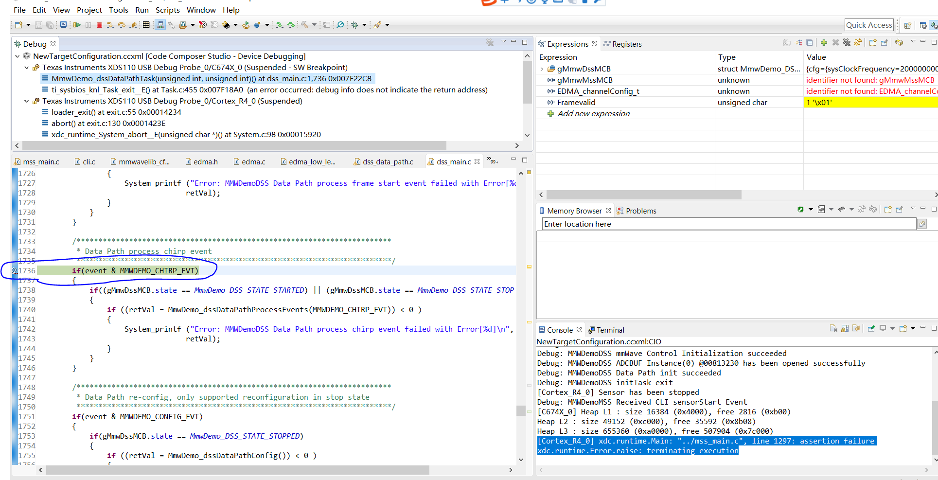Click Quick Access search box
938x480 pixels.
point(868,25)
